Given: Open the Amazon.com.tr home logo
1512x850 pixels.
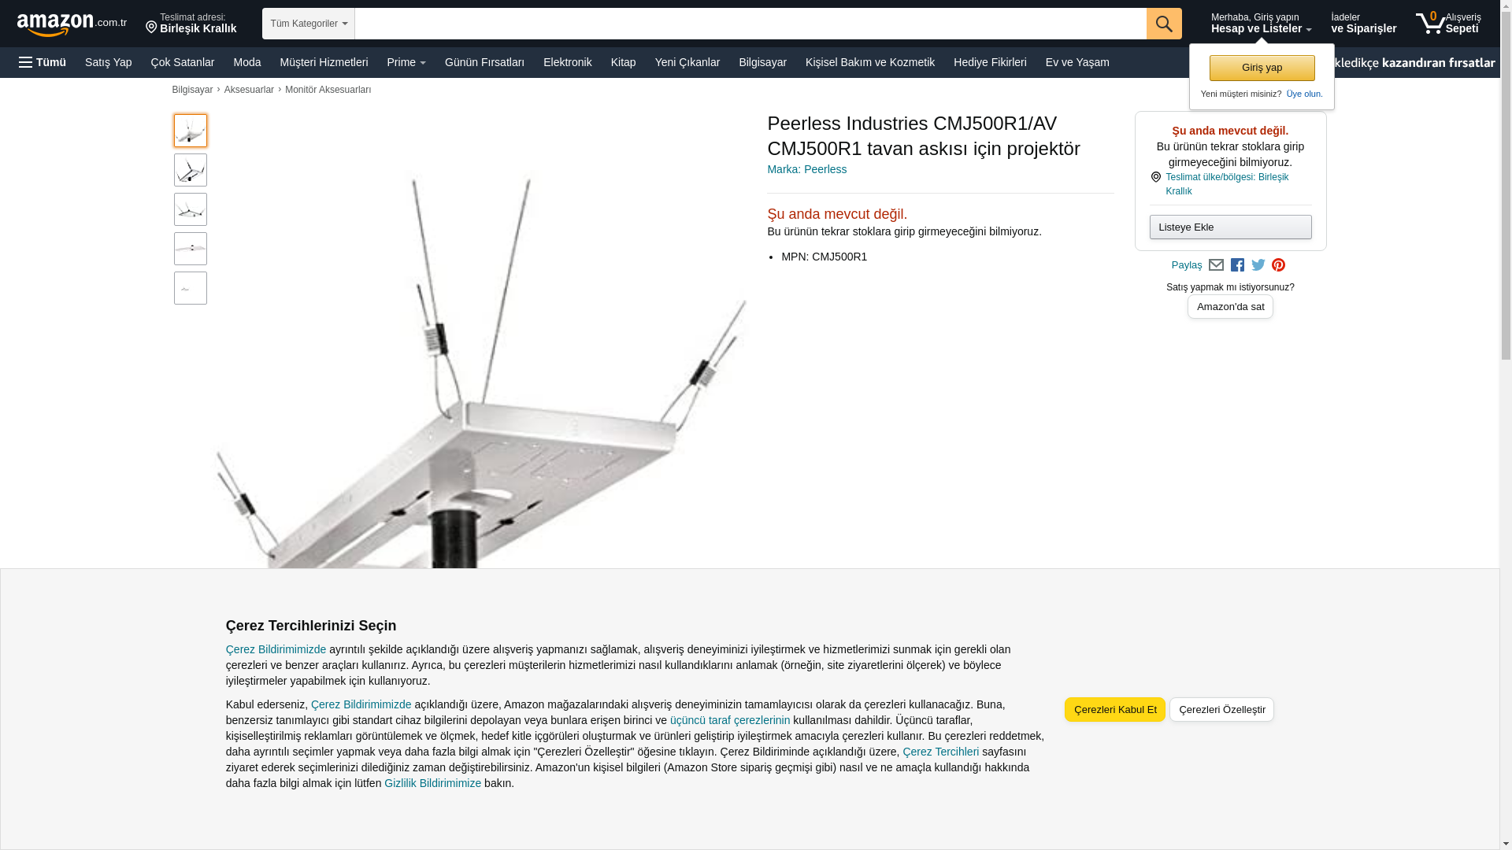Looking at the screenshot, I should [72, 24].
